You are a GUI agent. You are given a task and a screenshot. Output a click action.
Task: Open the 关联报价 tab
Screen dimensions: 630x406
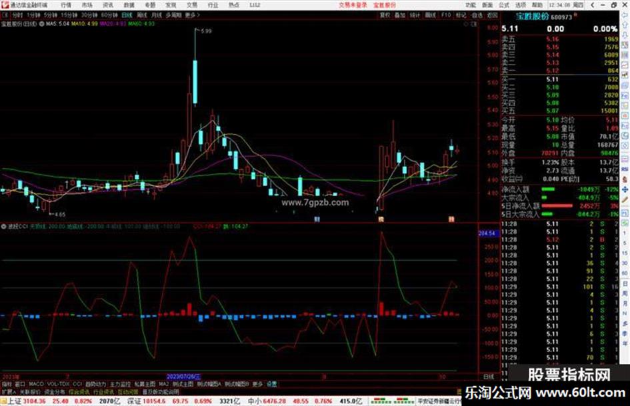click(x=30, y=391)
